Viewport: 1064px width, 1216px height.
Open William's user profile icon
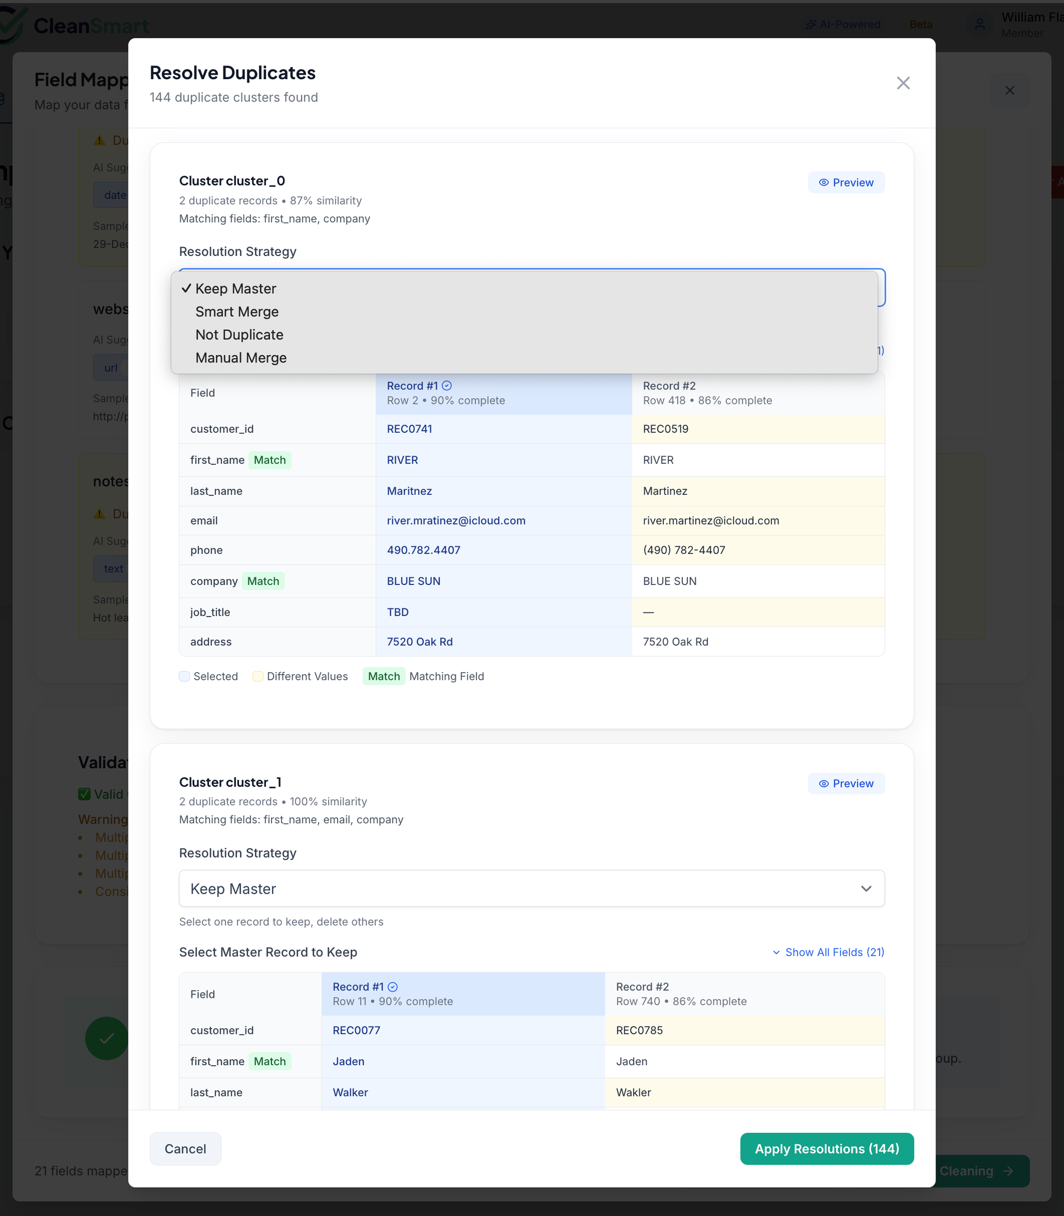(x=980, y=24)
